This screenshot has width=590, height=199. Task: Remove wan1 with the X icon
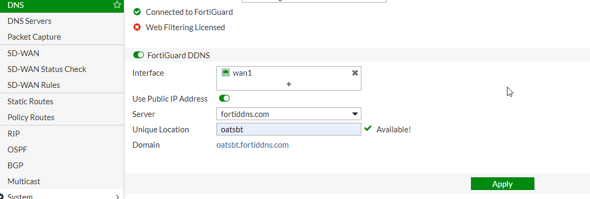(x=355, y=73)
